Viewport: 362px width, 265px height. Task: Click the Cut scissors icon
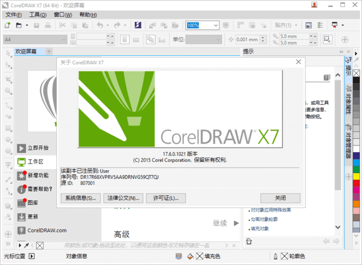click(62, 25)
